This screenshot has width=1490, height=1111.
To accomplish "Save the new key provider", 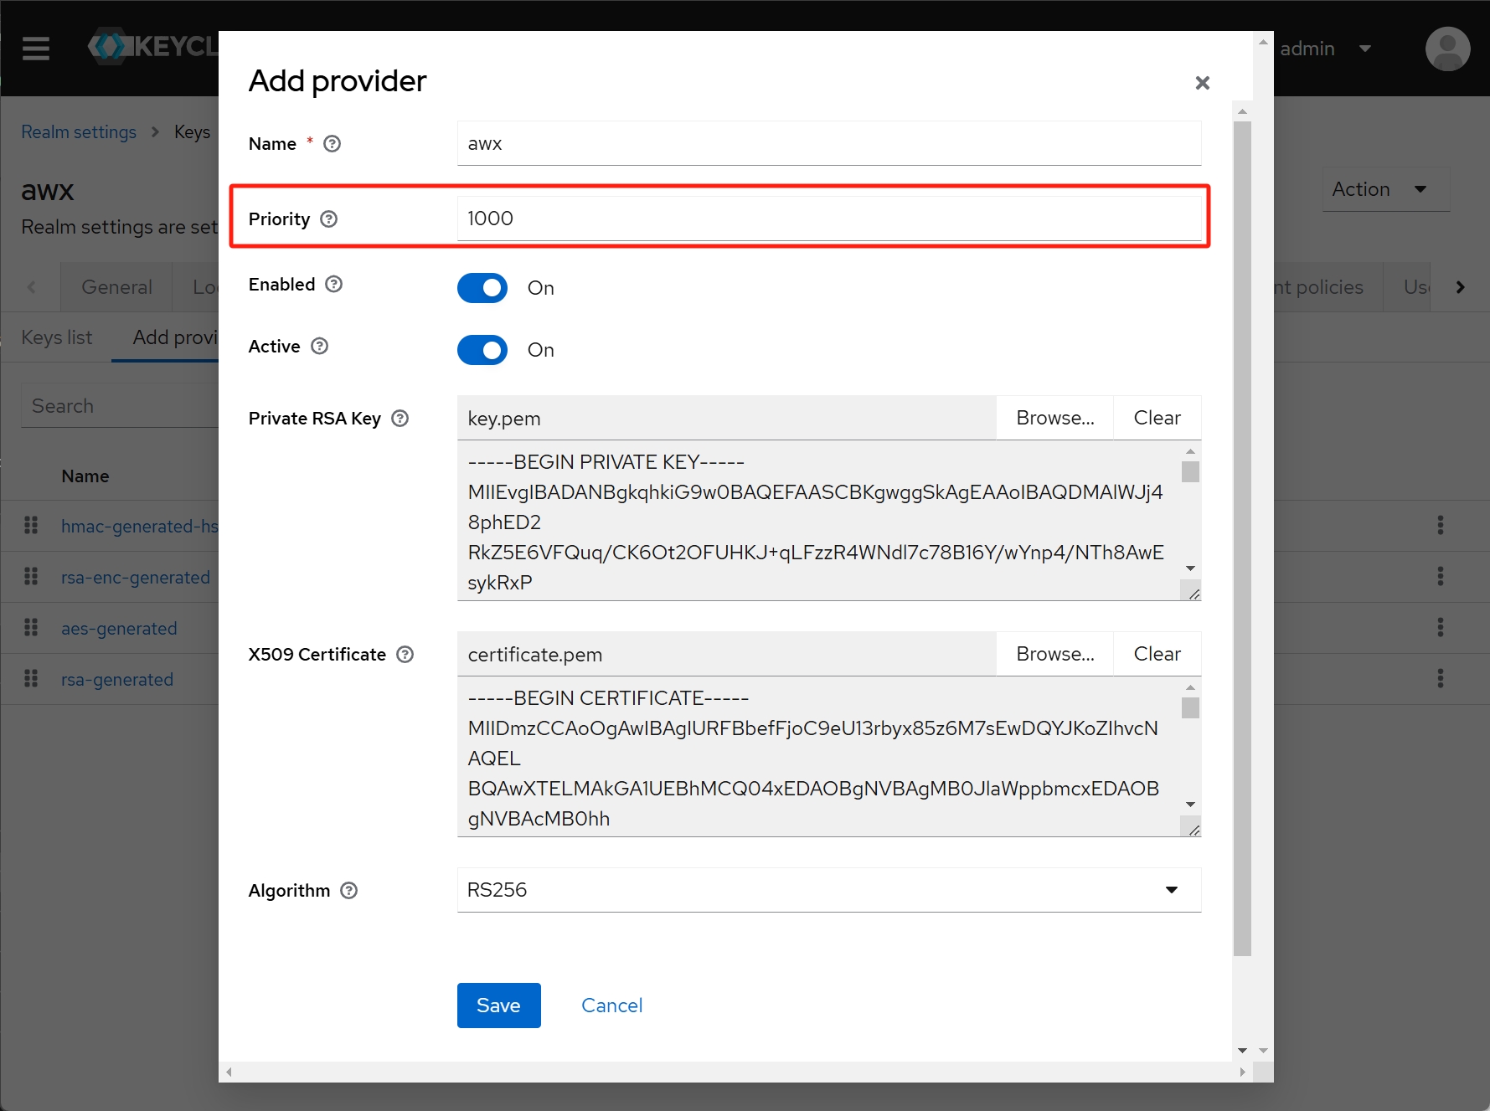I will coord(498,1006).
